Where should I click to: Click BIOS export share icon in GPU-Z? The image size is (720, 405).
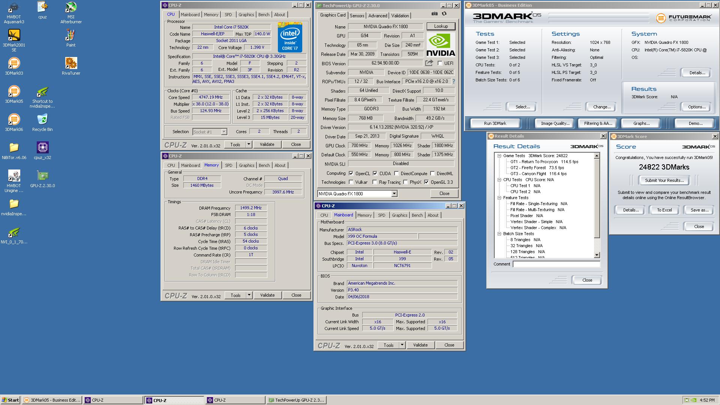429,63
